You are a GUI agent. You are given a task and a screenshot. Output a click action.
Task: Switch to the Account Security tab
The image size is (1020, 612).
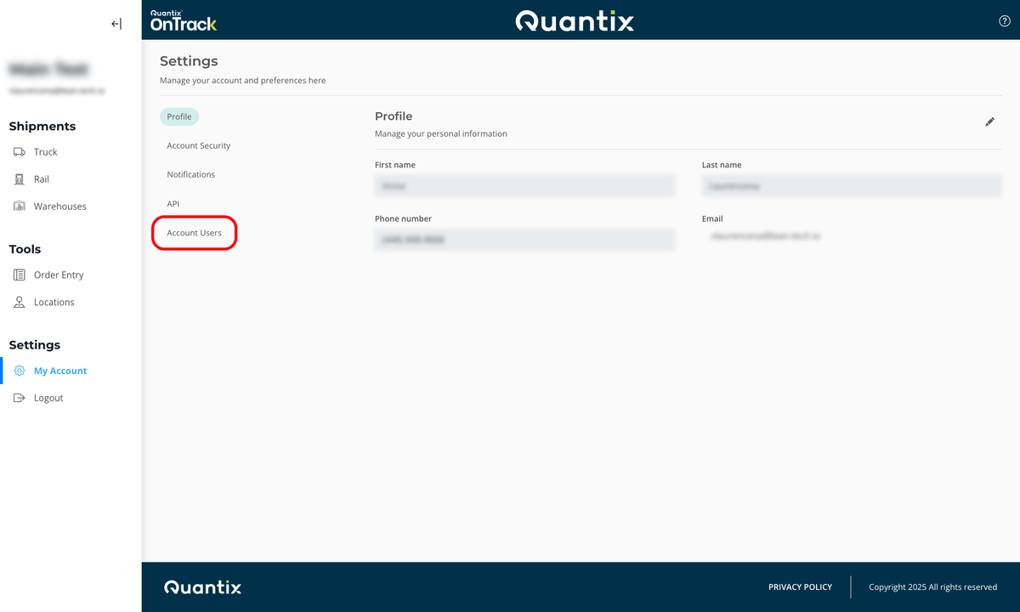(x=198, y=145)
